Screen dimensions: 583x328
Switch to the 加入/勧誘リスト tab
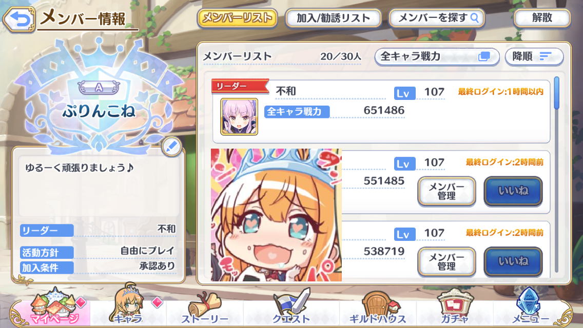[333, 18]
